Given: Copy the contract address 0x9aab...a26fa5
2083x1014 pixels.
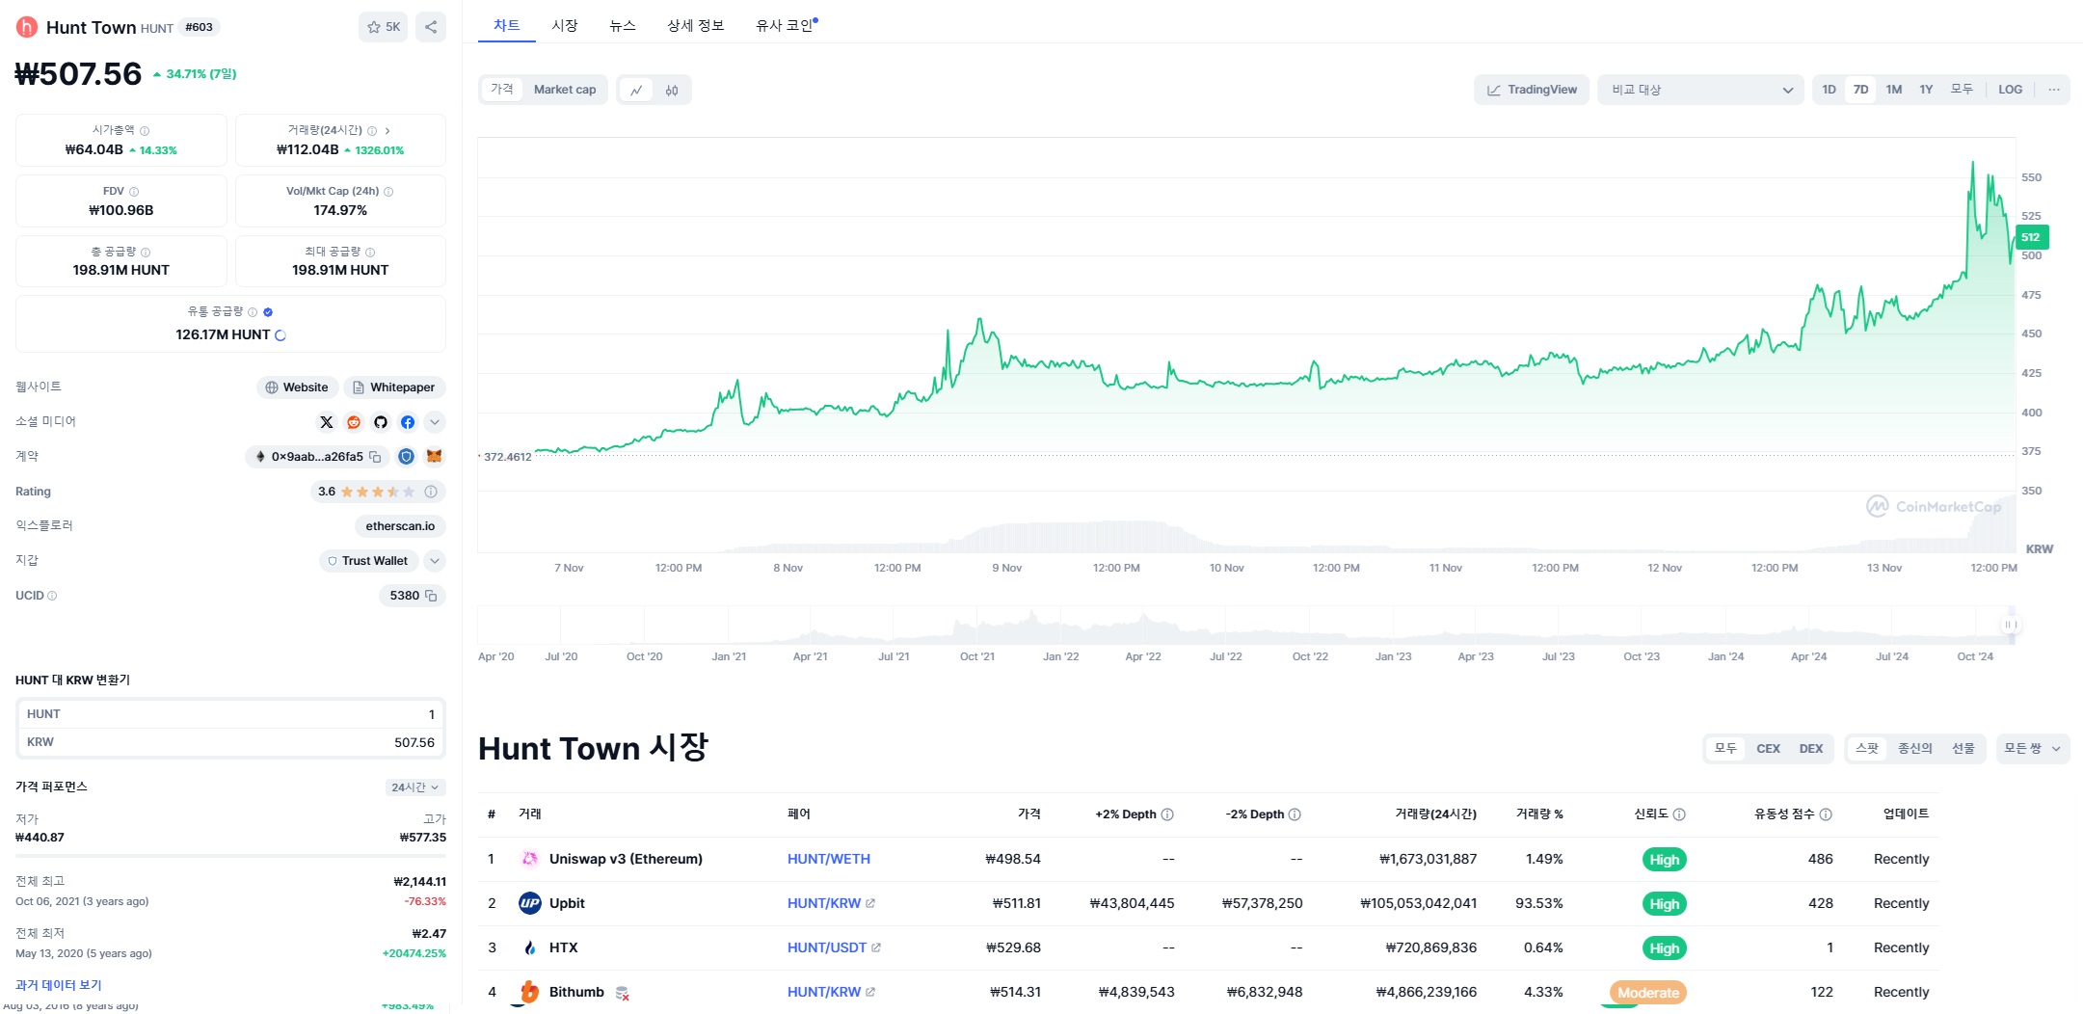Looking at the screenshot, I should pos(375,457).
